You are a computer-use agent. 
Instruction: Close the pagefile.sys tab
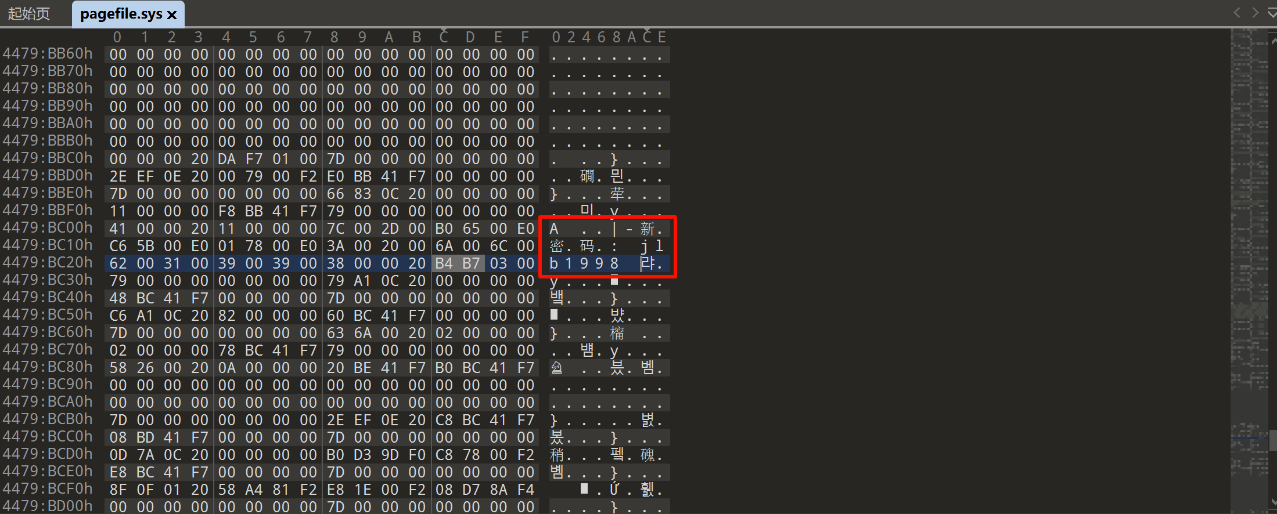(172, 15)
